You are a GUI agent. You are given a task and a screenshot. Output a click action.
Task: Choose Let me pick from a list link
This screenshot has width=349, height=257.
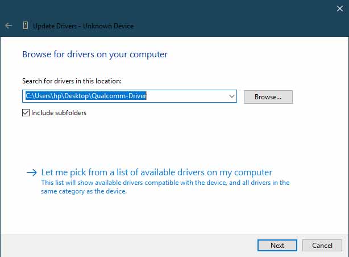(157, 172)
